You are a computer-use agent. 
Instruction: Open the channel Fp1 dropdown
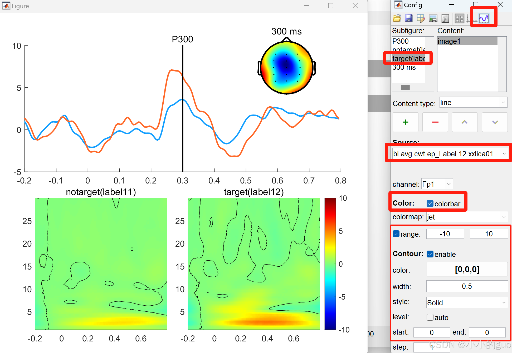437,184
